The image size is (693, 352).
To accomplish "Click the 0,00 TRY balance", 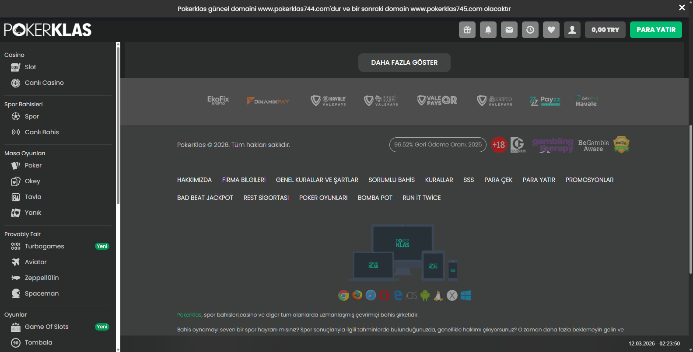I will click(x=605, y=30).
